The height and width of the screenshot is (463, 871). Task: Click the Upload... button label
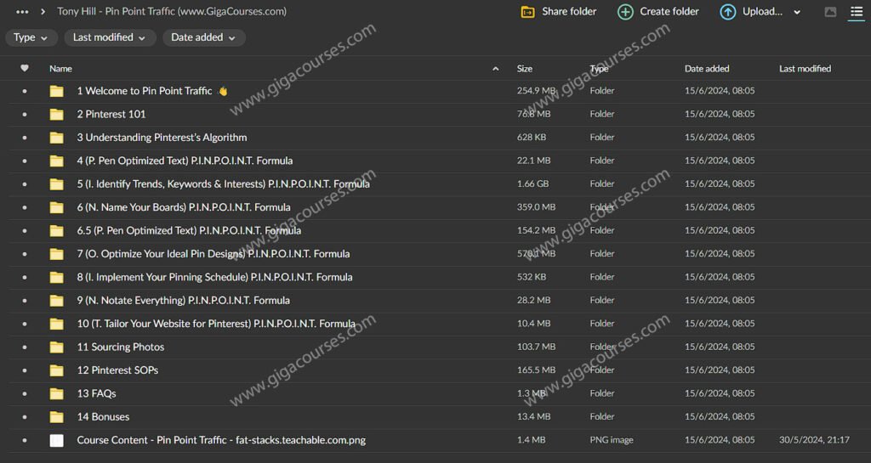point(762,12)
